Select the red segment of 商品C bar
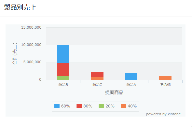Image resolution: width=192 pixels, height=127 pixels. (97, 75)
